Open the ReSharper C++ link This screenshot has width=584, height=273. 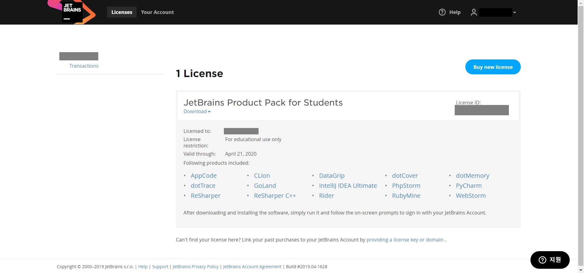tap(275, 196)
